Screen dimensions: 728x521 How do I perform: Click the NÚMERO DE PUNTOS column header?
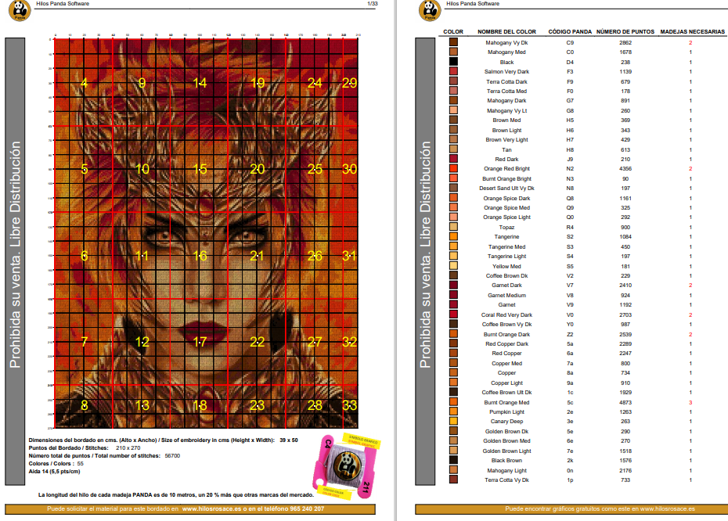pyautogui.click(x=625, y=31)
